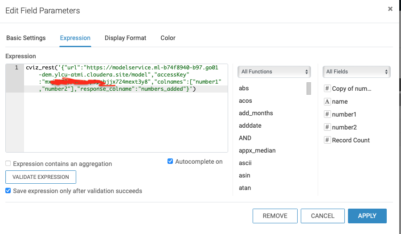The height and width of the screenshot is (234, 401).
Task: Open the All Functions dropdown
Action: click(x=274, y=72)
